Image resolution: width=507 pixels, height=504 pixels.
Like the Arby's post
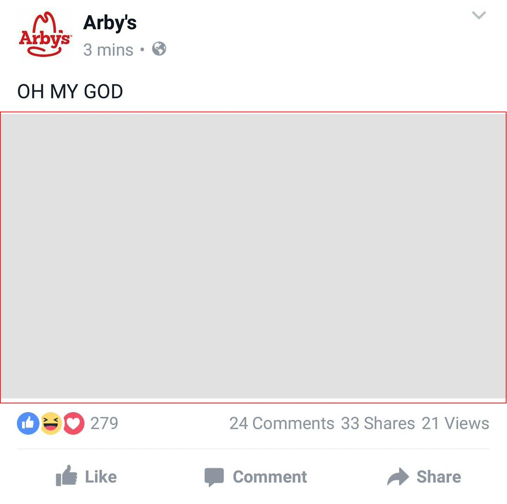click(x=86, y=476)
